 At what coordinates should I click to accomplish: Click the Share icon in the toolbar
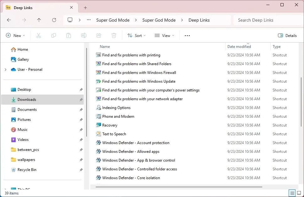[x=99, y=35]
